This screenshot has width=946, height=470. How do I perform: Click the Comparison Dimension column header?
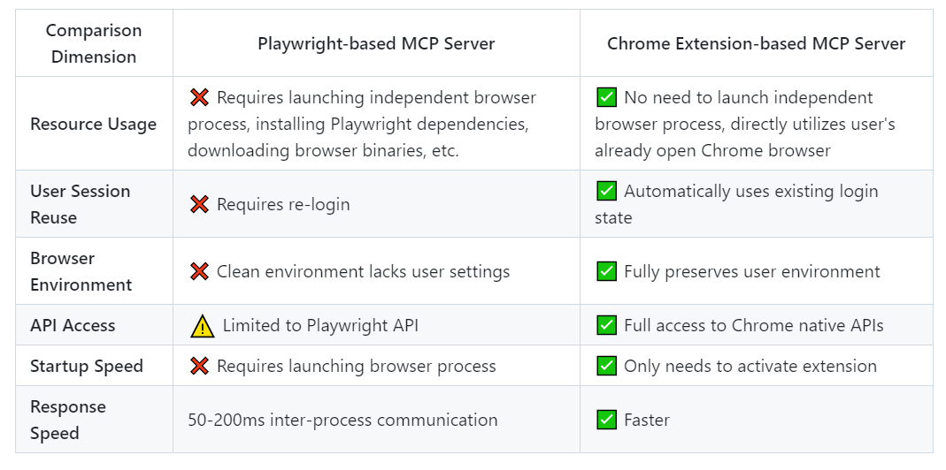pos(94,43)
